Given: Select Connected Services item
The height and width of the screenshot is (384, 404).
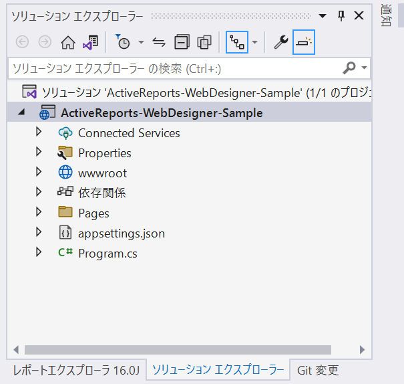Looking at the screenshot, I should 129,133.
